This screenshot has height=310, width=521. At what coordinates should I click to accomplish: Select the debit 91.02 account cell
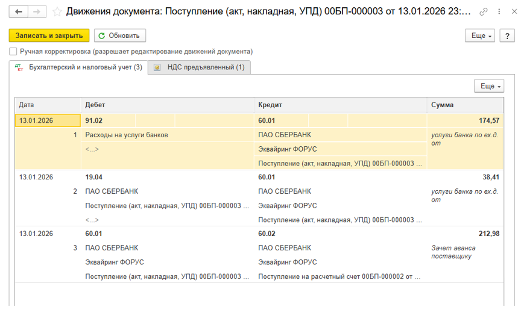click(94, 120)
